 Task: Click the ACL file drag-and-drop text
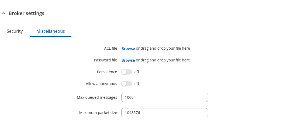(x=163, y=48)
